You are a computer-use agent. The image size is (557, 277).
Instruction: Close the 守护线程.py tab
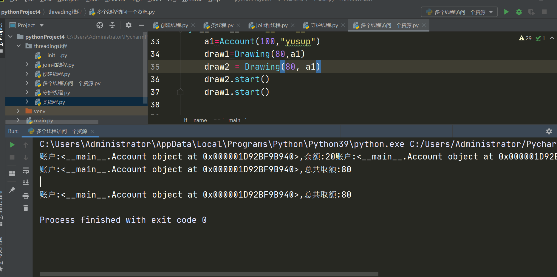pyautogui.click(x=343, y=25)
